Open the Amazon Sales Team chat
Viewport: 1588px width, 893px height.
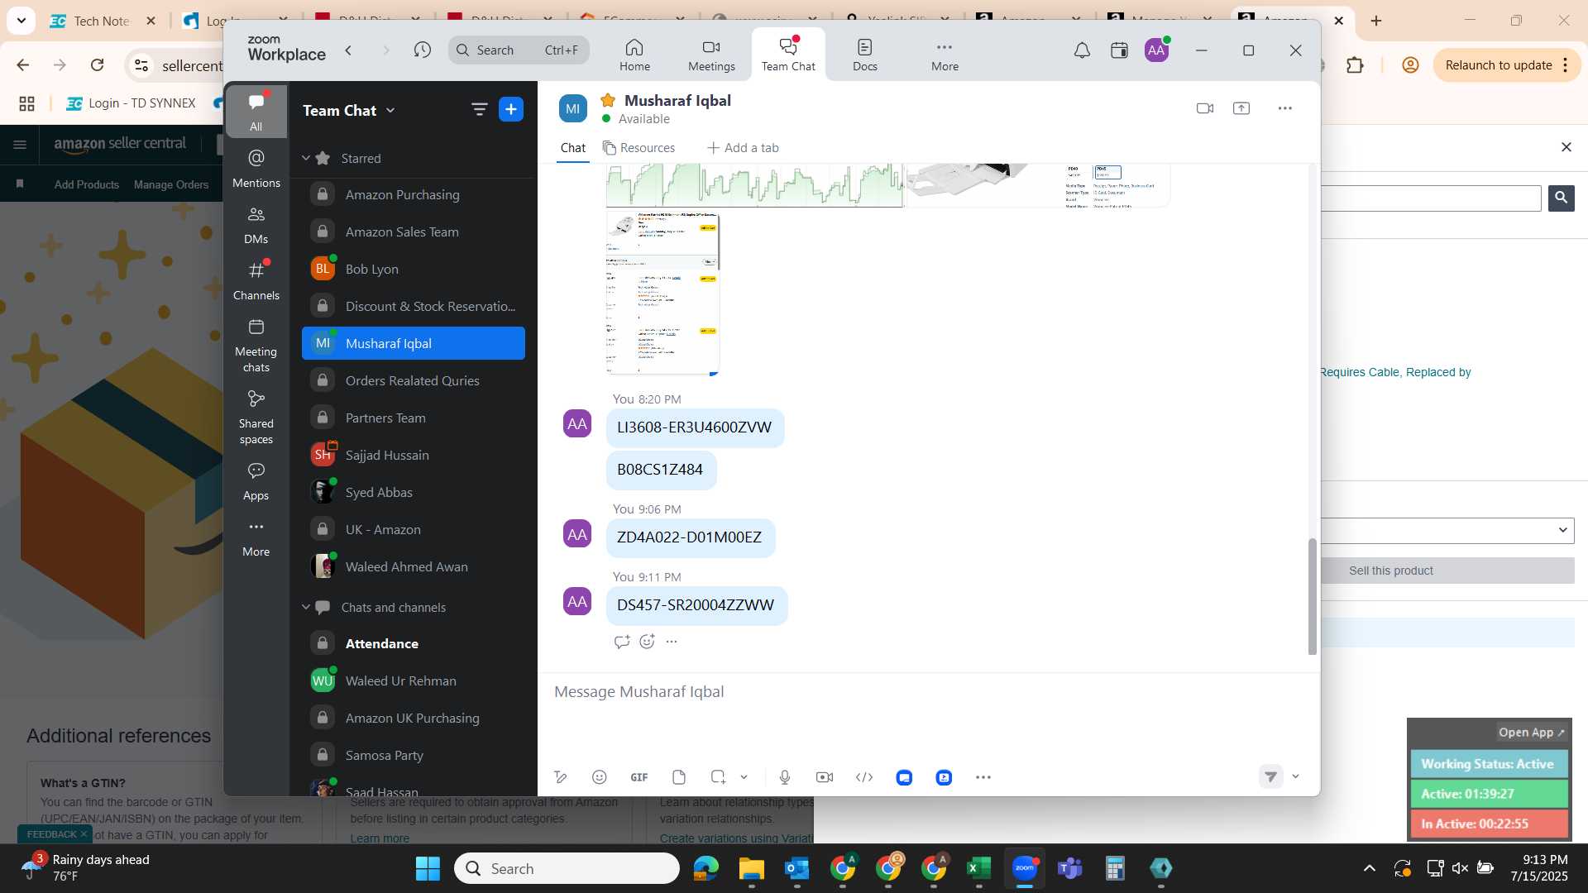pos(414,232)
